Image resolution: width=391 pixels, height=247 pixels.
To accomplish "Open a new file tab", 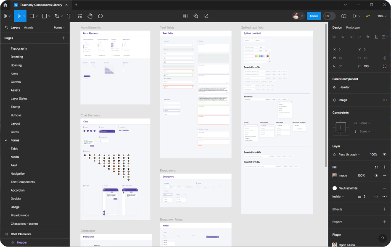I will point(76,5).
